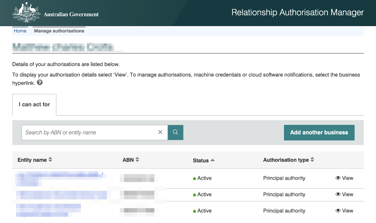376x223 pixels.
Task: Click eye icon in first authorisation row
Action: point(338,178)
